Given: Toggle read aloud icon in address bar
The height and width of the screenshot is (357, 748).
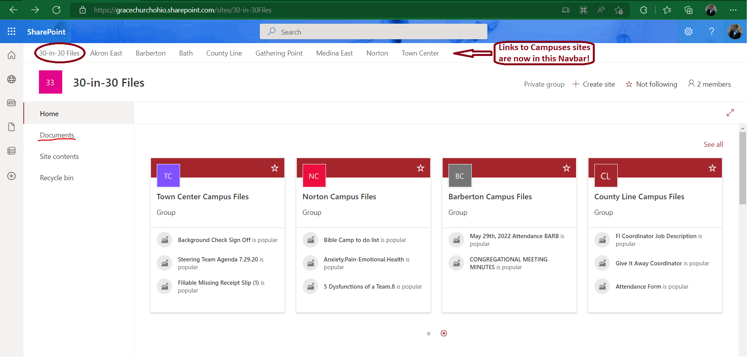Looking at the screenshot, I should [601, 10].
